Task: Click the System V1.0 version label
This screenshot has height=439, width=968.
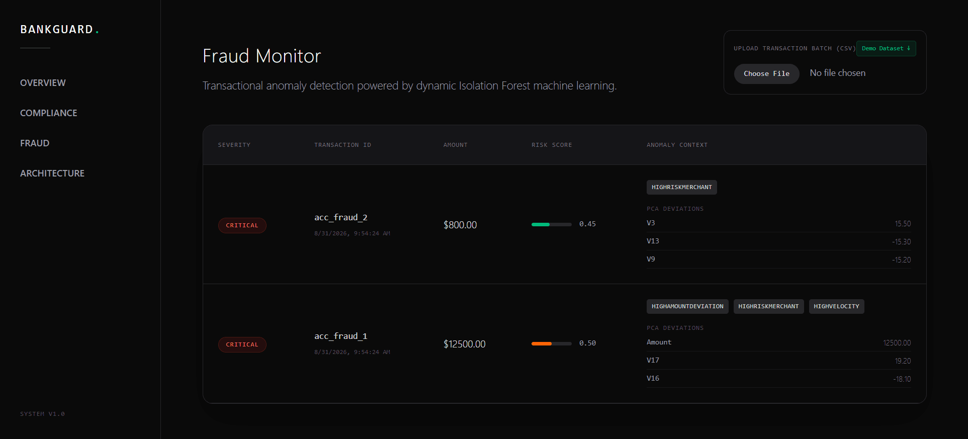Action: [x=42, y=414]
